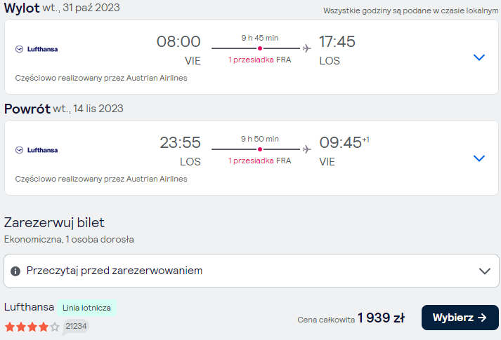Click the info icon beside Przeczytaj

(x=15, y=271)
